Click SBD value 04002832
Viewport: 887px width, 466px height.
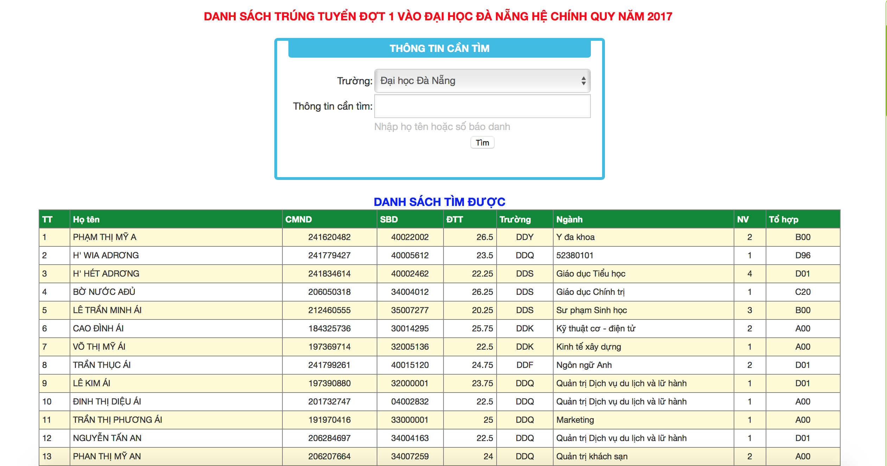coord(410,402)
